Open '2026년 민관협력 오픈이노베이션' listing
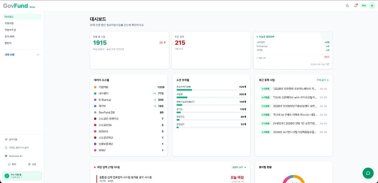The height and width of the screenshot is (183, 378). (294, 89)
